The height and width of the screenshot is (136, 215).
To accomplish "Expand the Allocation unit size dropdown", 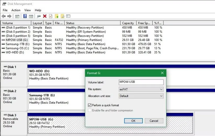I will pyautogui.click(x=141, y=96).
